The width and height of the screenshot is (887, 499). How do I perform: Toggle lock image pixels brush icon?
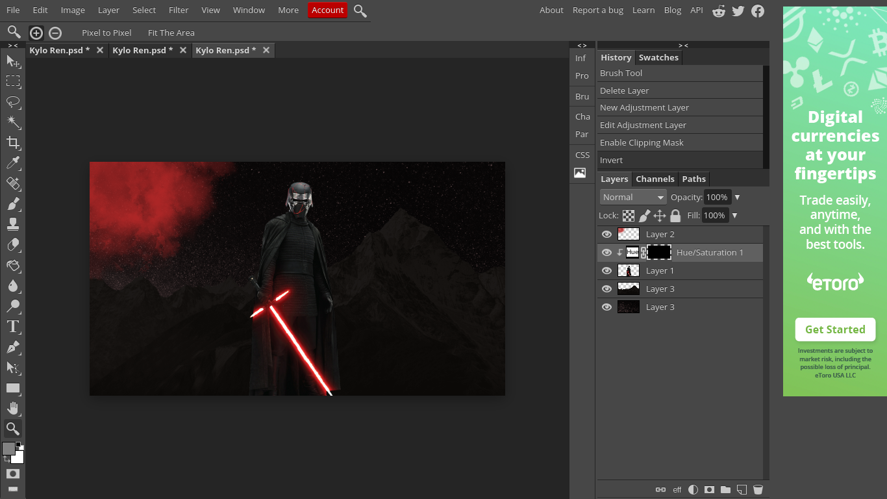pyautogui.click(x=644, y=216)
